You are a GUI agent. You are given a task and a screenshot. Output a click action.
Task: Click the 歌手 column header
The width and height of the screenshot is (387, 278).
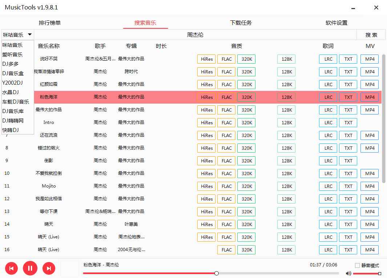click(100, 46)
